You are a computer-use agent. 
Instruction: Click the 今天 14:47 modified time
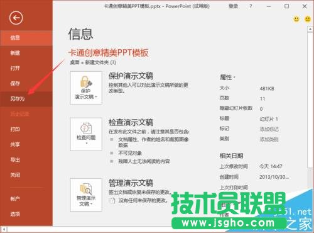point(271,166)
